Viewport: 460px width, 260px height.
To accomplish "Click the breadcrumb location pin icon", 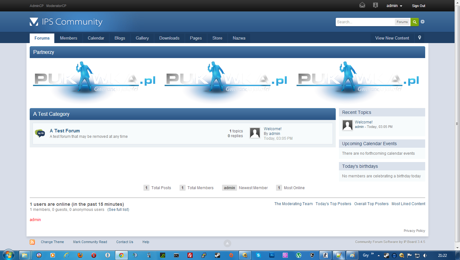I will [x=419, y=38].
